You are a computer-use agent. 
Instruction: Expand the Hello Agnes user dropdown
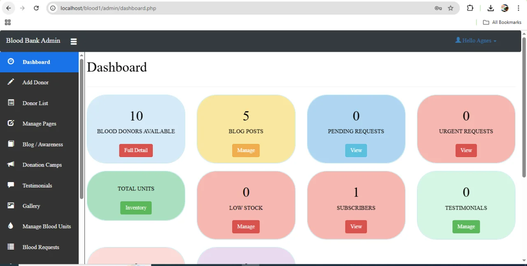click(x=476, y=40)
